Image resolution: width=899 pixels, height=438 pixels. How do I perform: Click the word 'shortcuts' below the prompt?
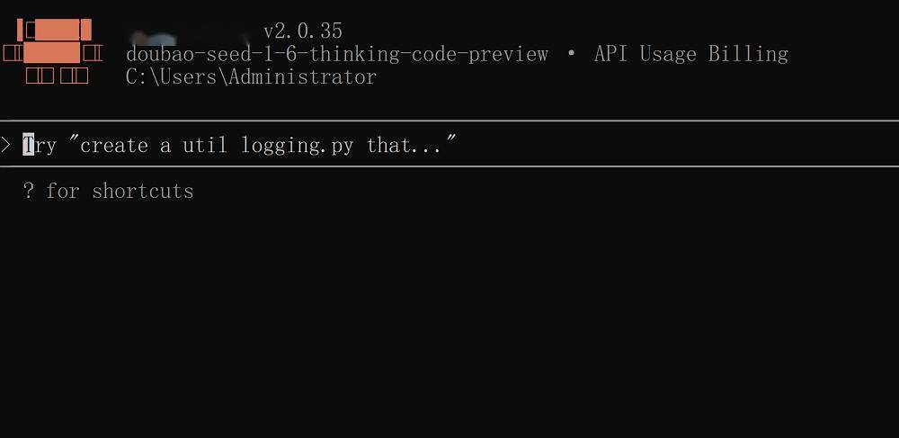point(143,191)
